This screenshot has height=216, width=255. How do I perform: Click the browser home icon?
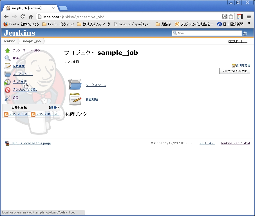click(x=31, y=16)
